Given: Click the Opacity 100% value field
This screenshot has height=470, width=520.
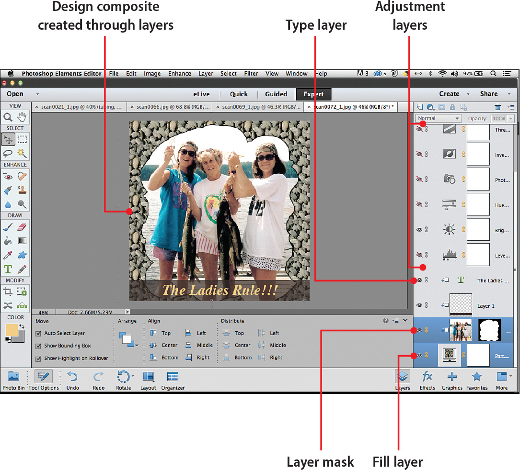Looking at the screenshot, I should point(498,119).
